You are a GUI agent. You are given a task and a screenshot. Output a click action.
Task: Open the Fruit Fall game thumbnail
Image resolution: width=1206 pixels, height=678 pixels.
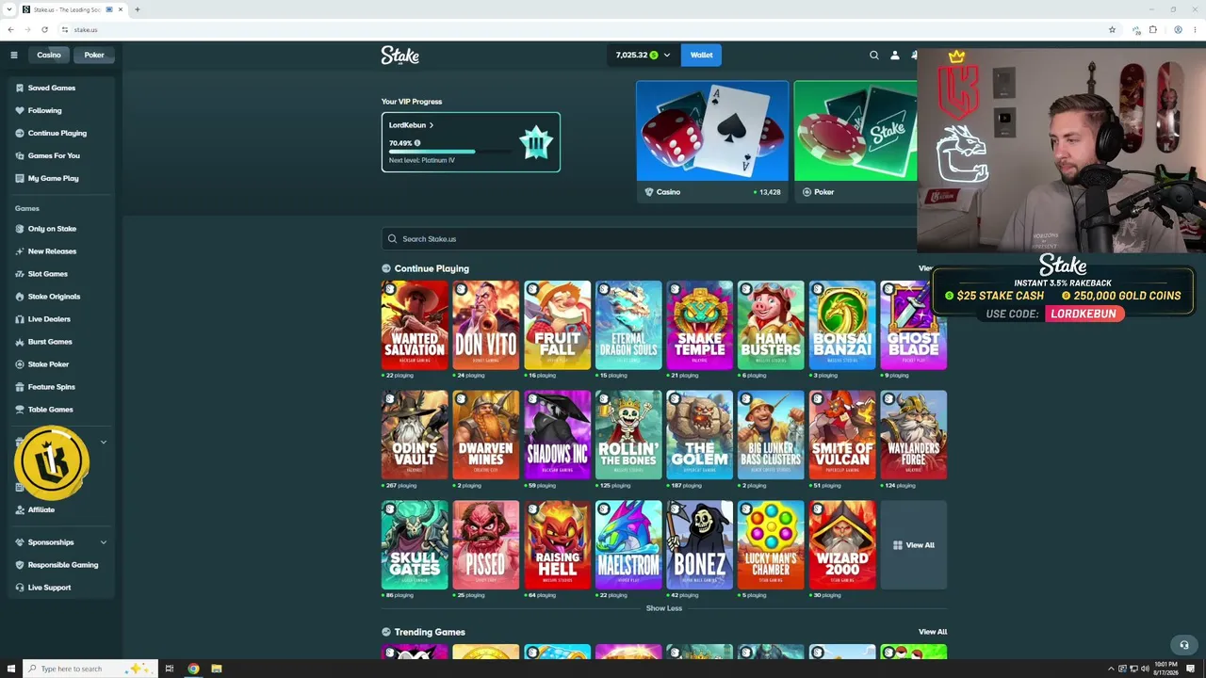coord(558,325)
